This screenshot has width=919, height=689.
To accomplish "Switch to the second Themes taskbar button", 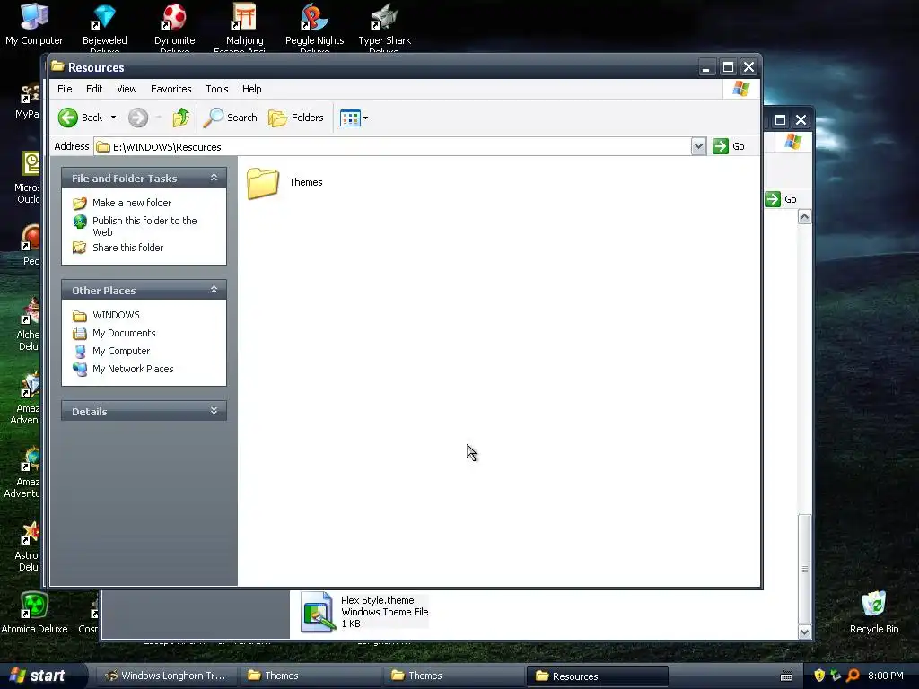I will pos(453,676).
